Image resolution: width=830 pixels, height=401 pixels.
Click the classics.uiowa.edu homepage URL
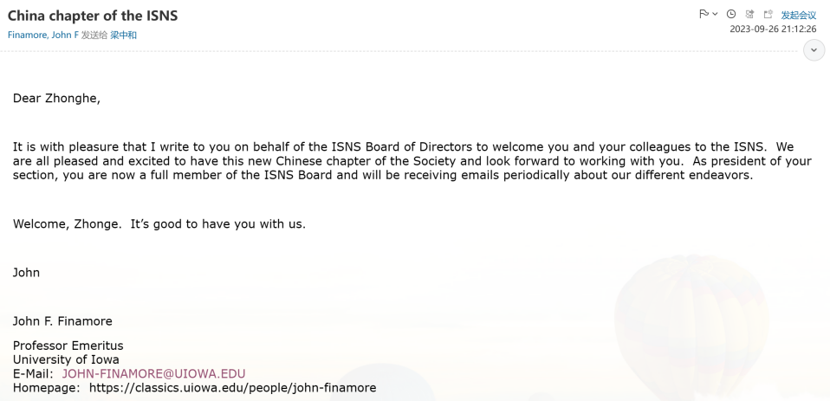(x=232, y=388)
